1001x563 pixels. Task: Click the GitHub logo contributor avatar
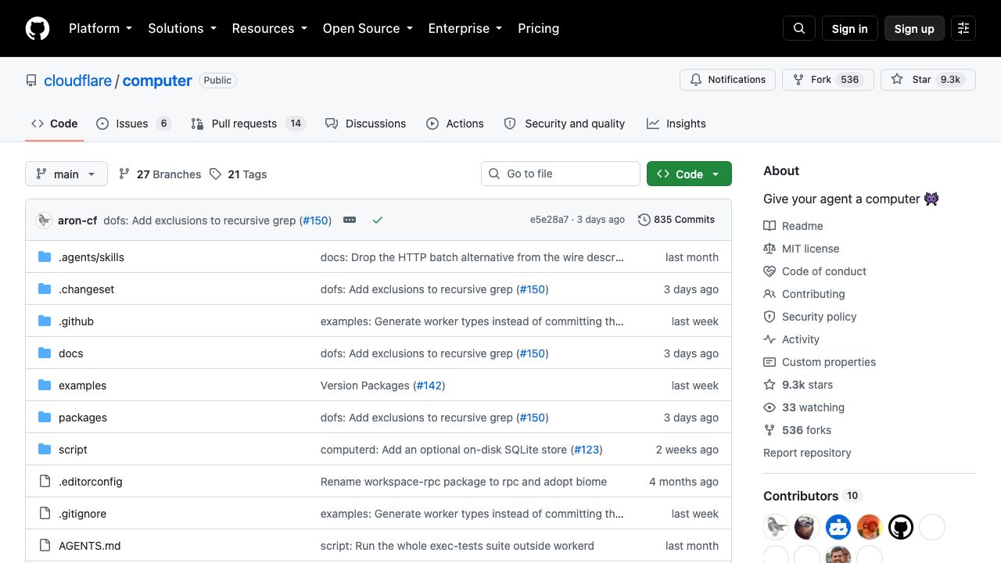click(x=901, y=527)
